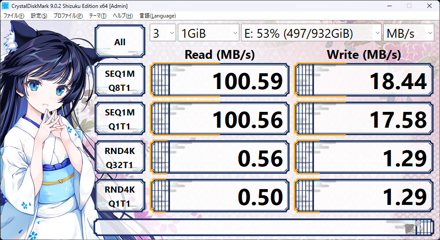Open the ヘルプ(H) menu
Image resolution: width=440 pixels, height=240 pixels.
click(x=123, y=16)
